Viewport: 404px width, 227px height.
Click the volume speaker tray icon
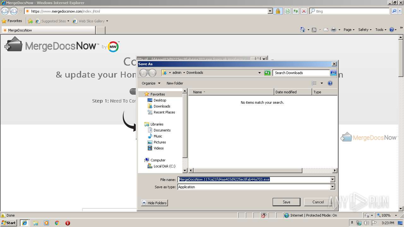point(366,223)
